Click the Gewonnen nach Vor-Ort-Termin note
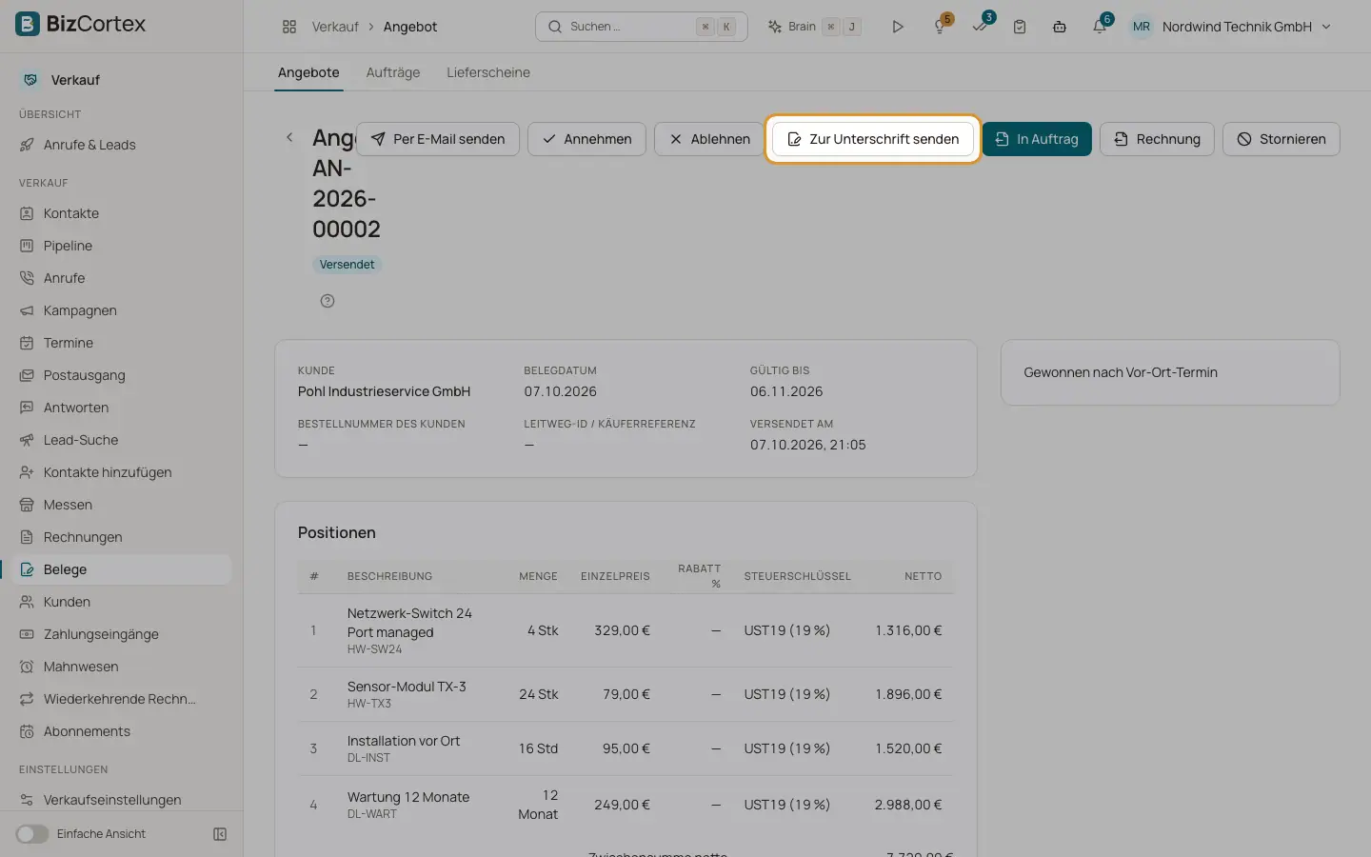The image size is (1371, 857). pos(1121,372)
